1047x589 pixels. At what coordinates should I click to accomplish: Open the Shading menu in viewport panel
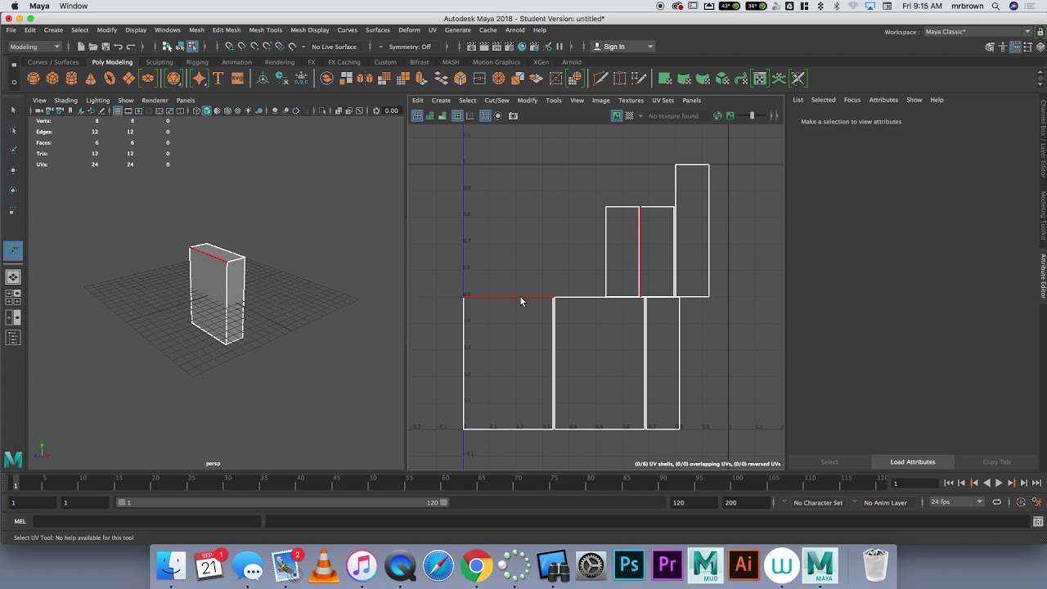[x=65, y=101]
